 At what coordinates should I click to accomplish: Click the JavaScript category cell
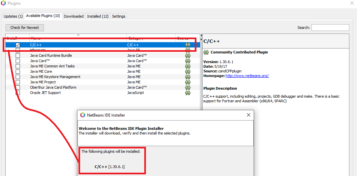(136, 93)
